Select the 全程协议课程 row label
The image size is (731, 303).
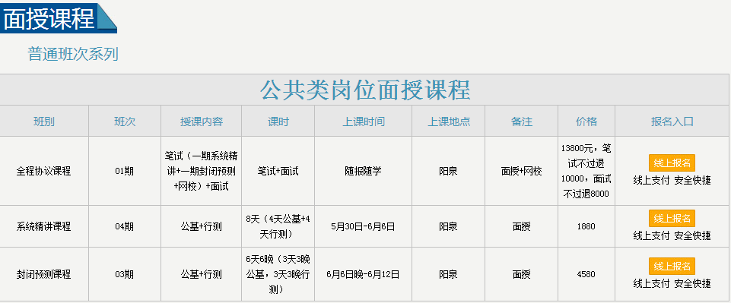click(x=44, y=171)
